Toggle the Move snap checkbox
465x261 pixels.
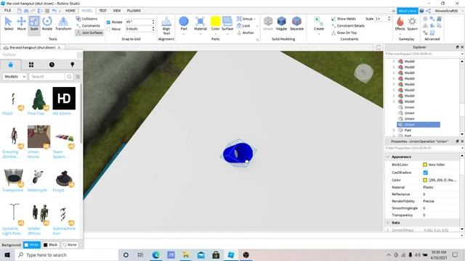[108, 29]
